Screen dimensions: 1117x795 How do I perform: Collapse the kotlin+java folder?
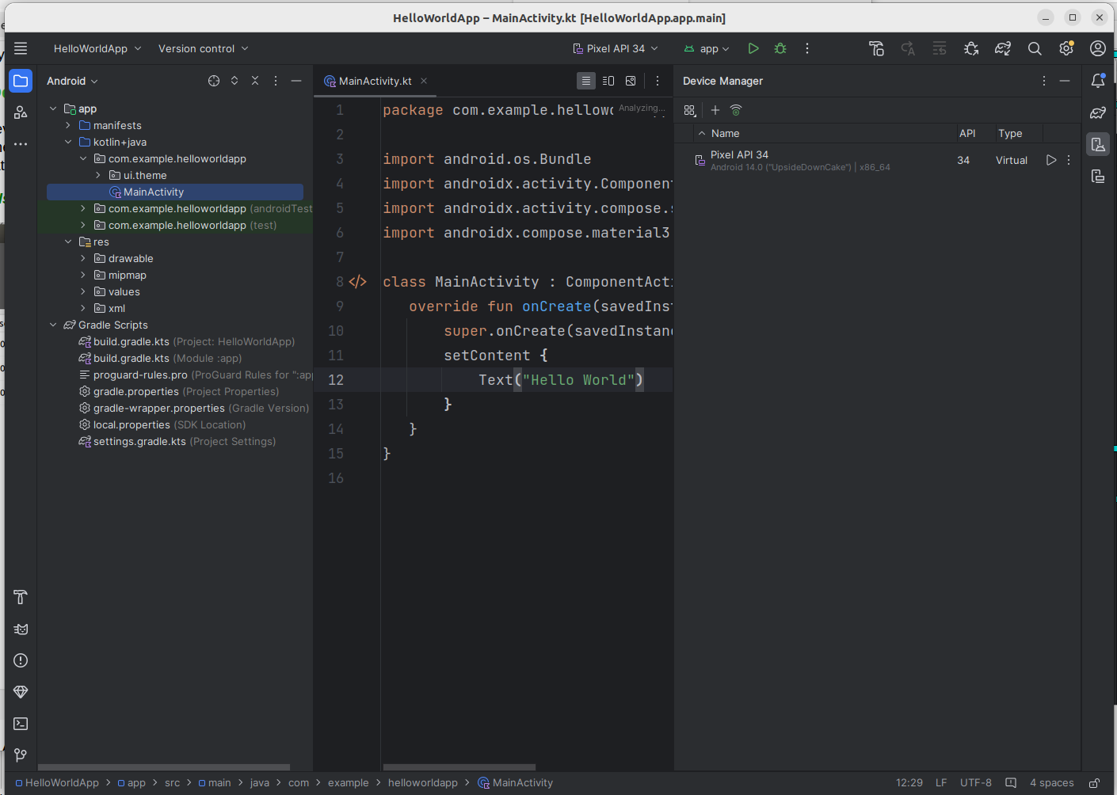pos(68,142)
